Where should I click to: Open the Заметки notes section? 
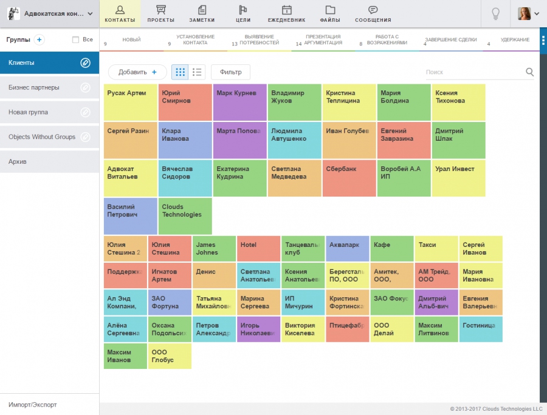point(201,13)
